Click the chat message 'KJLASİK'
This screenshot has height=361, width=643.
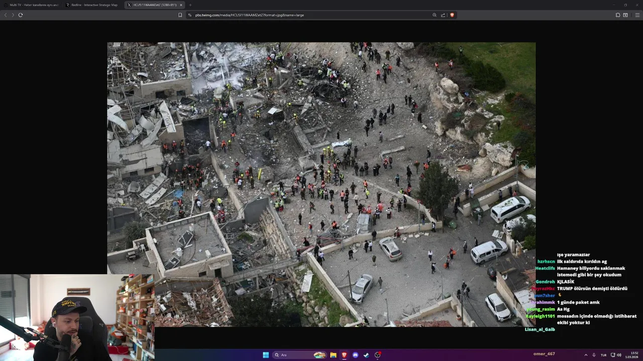tap(566, 282)
